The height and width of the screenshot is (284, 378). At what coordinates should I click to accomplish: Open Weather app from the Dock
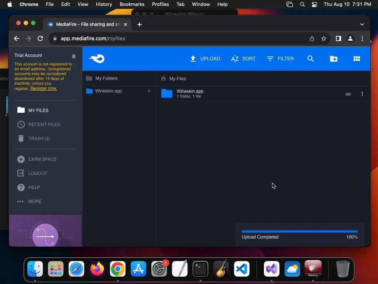pos(292,269)
